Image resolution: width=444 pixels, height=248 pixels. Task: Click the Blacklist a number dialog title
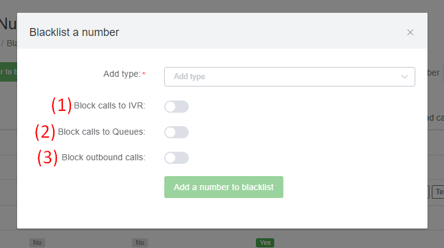(x=74, y=32)
